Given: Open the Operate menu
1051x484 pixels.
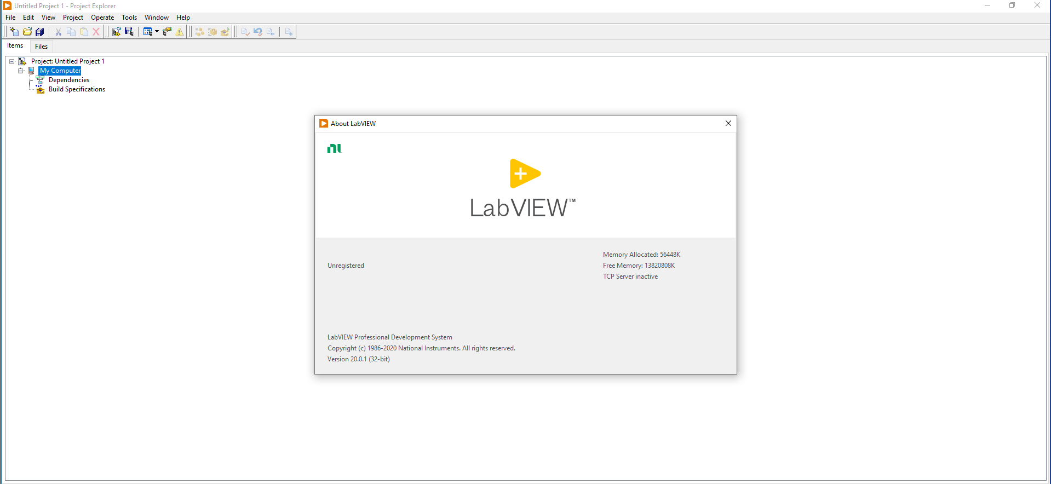Looking at the screenshot, I should (x=102, y=18).
